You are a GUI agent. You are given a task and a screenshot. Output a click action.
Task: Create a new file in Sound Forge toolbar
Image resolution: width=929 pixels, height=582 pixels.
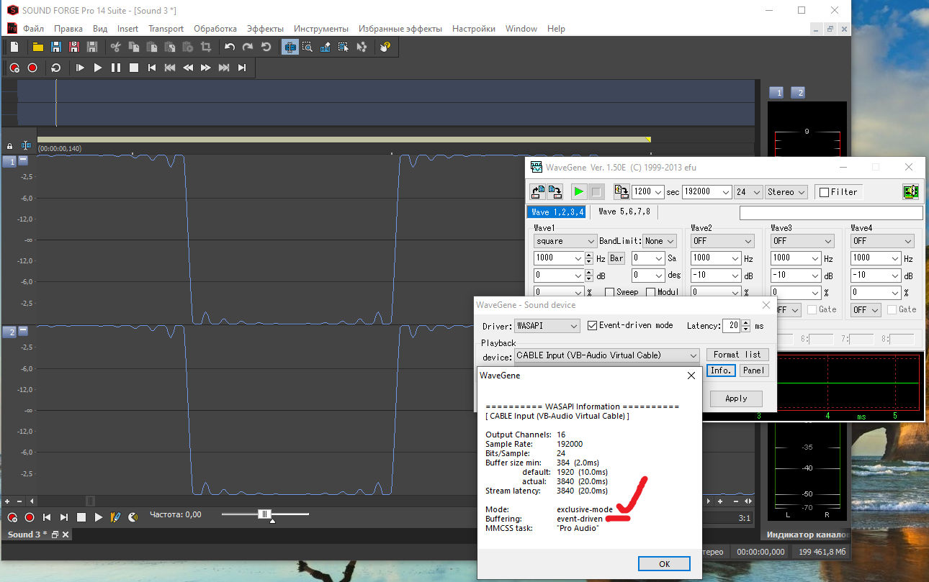(15, 47)
